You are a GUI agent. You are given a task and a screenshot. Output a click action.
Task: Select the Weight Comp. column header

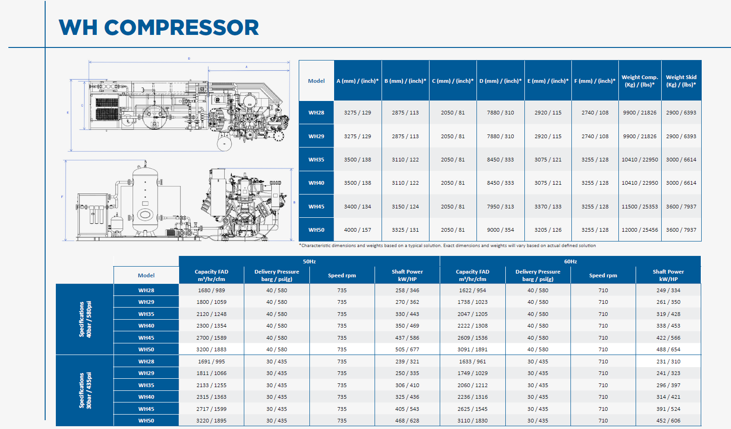pos(640,81)
